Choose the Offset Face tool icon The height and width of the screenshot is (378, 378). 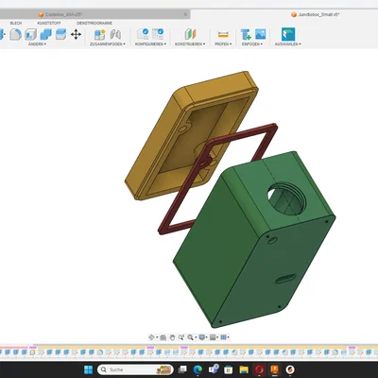point(60,34)
